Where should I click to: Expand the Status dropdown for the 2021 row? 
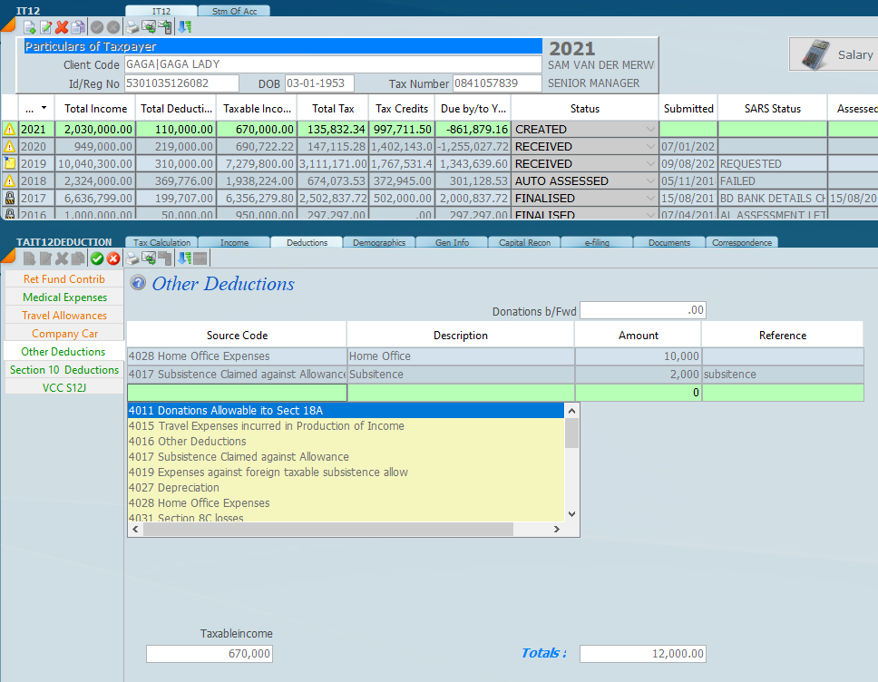tap(649, 130)
